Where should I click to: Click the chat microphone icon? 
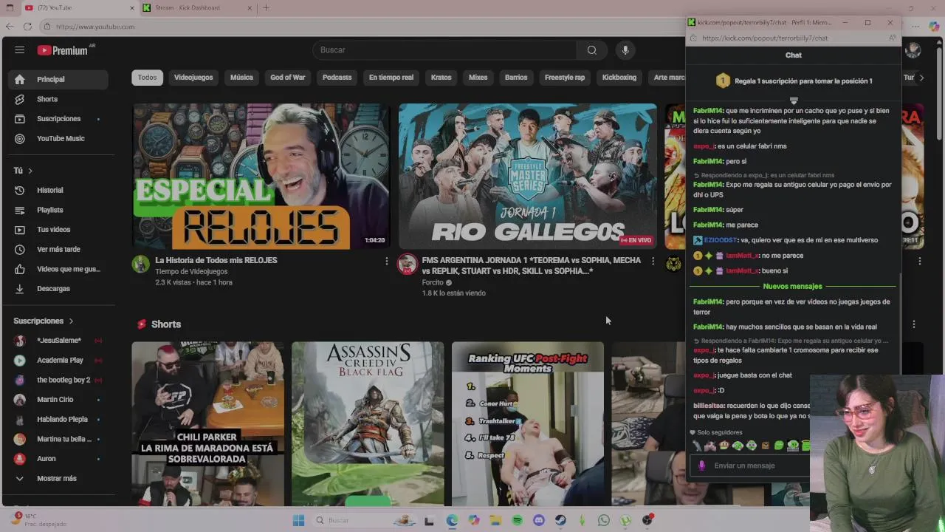[701, 465]
